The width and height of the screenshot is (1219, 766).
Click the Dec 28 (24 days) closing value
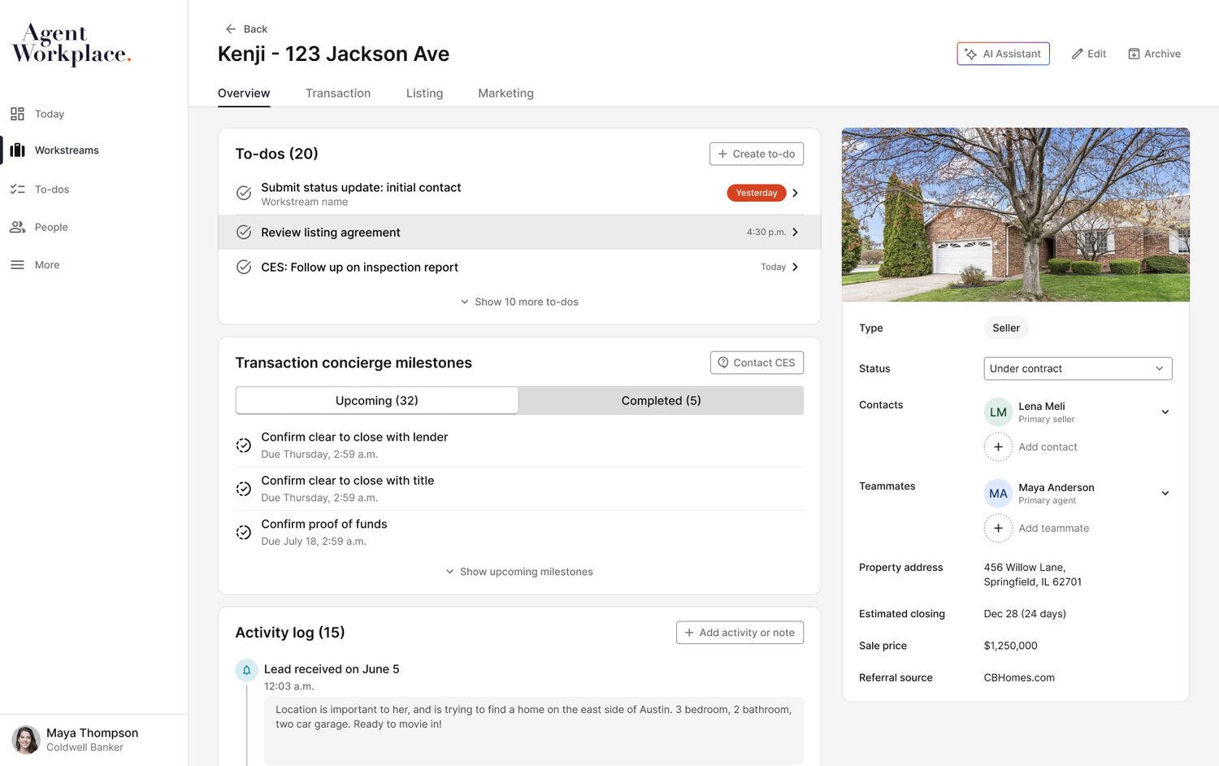[1025, 614]
